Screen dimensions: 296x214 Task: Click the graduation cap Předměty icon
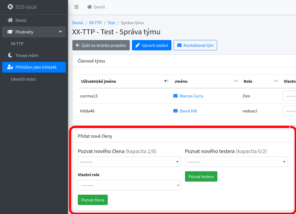pyautogui.click(x=10, y=32)
